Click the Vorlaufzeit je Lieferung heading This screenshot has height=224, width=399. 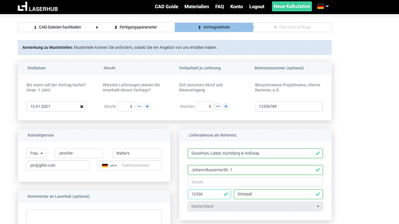tap(200, 68)
